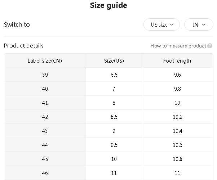217x180 pixels.
Task: Select label size 40 cell
Action: [x=45, y=89]
